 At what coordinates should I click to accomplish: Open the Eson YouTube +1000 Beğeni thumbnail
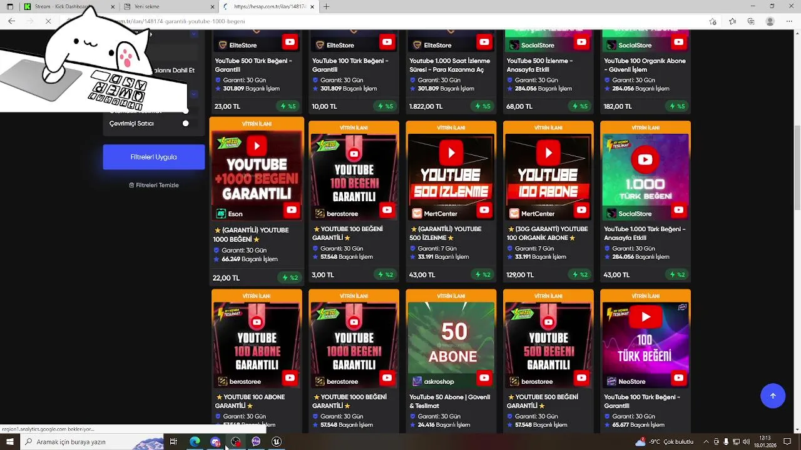point(257,174)
